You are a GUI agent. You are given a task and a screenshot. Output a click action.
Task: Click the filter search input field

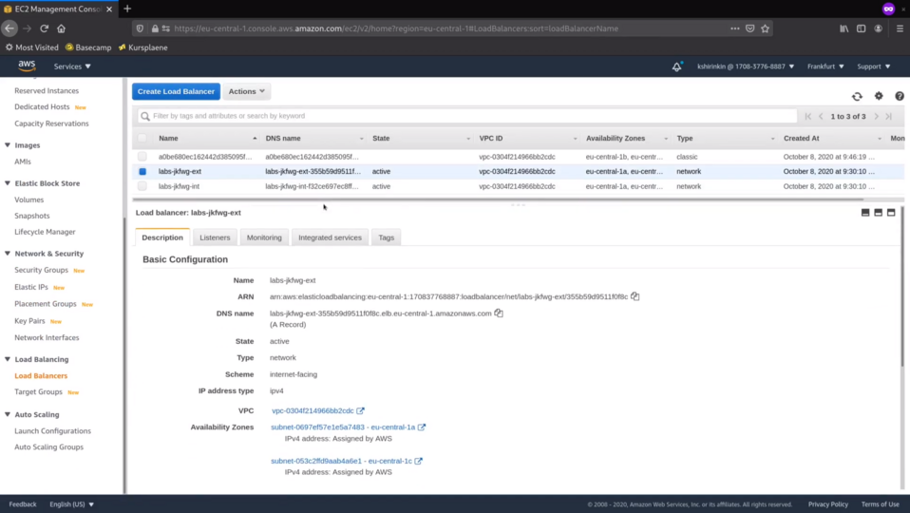467,116
